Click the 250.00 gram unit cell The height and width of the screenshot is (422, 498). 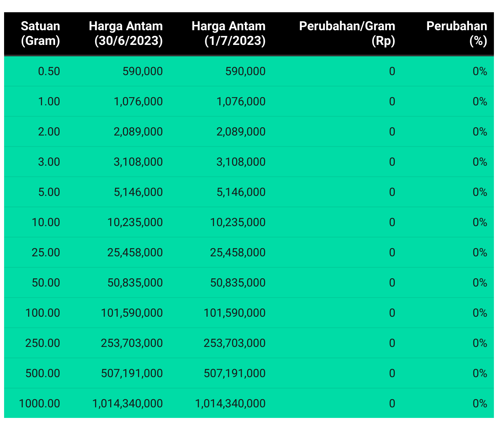(43, 343)
